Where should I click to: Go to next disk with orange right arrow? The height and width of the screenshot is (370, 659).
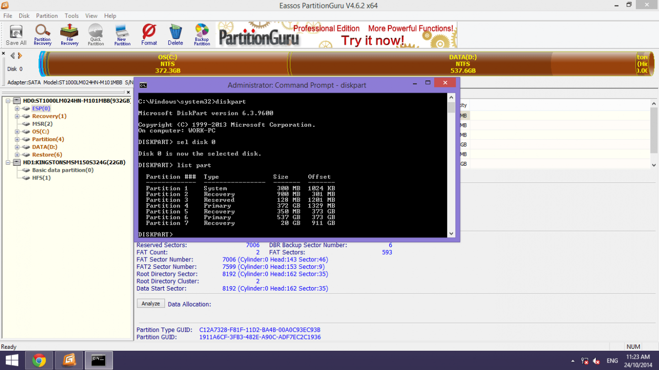pos(21,56)
